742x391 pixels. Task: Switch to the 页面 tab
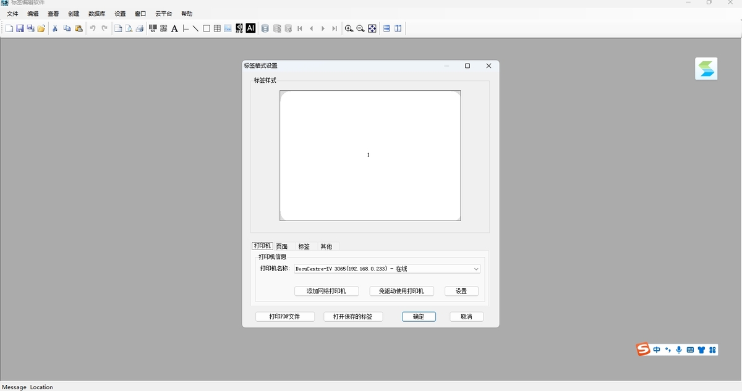click(282, 246)
